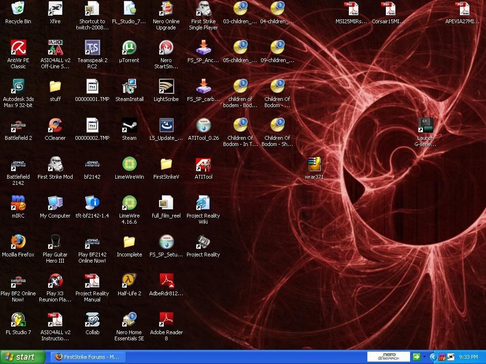This screenshot has height=364, width=486.
Task: Select the MSI25MIRs PDF file
Action: coord(351,9)
